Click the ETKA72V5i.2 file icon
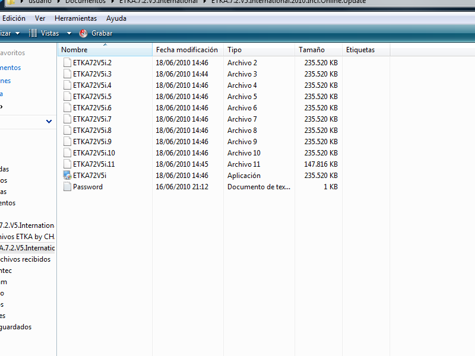The height and width of the screenshot is (356, 475). (x=67, y=63)
